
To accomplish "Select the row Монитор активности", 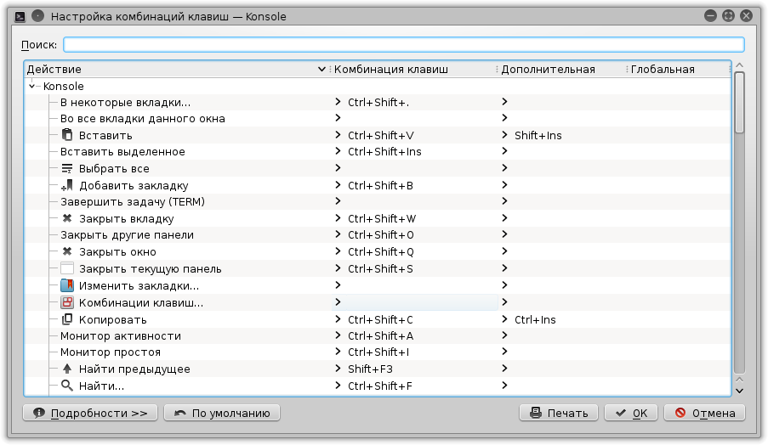I will (x=378, y=336).
